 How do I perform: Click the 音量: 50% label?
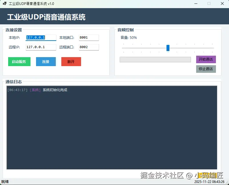click(x=128, y=38)
